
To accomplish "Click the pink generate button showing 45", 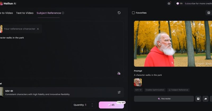I will pyautogui.click(x=111, y=105).
